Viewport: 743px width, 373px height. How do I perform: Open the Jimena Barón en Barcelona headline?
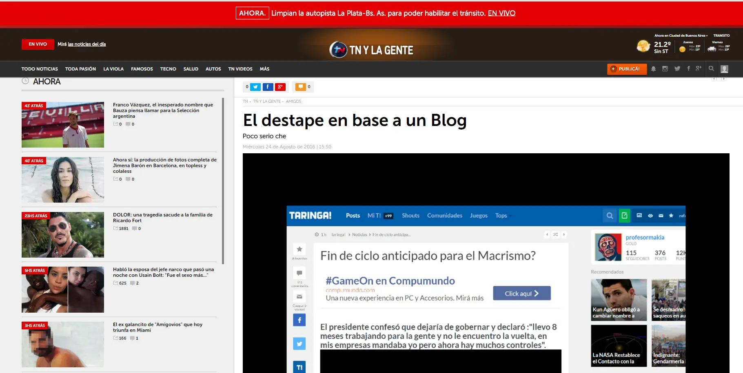[x=165, y=166]
